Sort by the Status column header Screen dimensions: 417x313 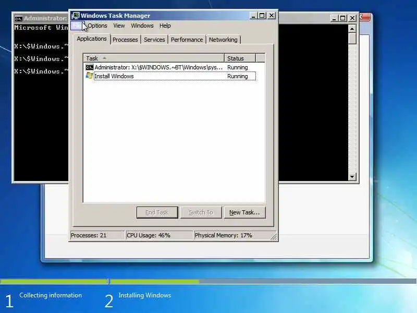240,58
